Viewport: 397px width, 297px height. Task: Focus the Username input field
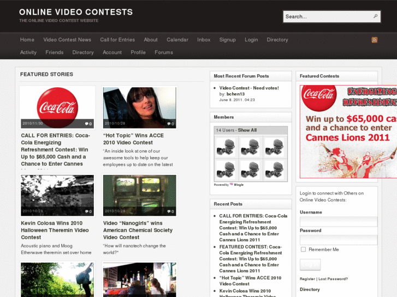(339, 222)
